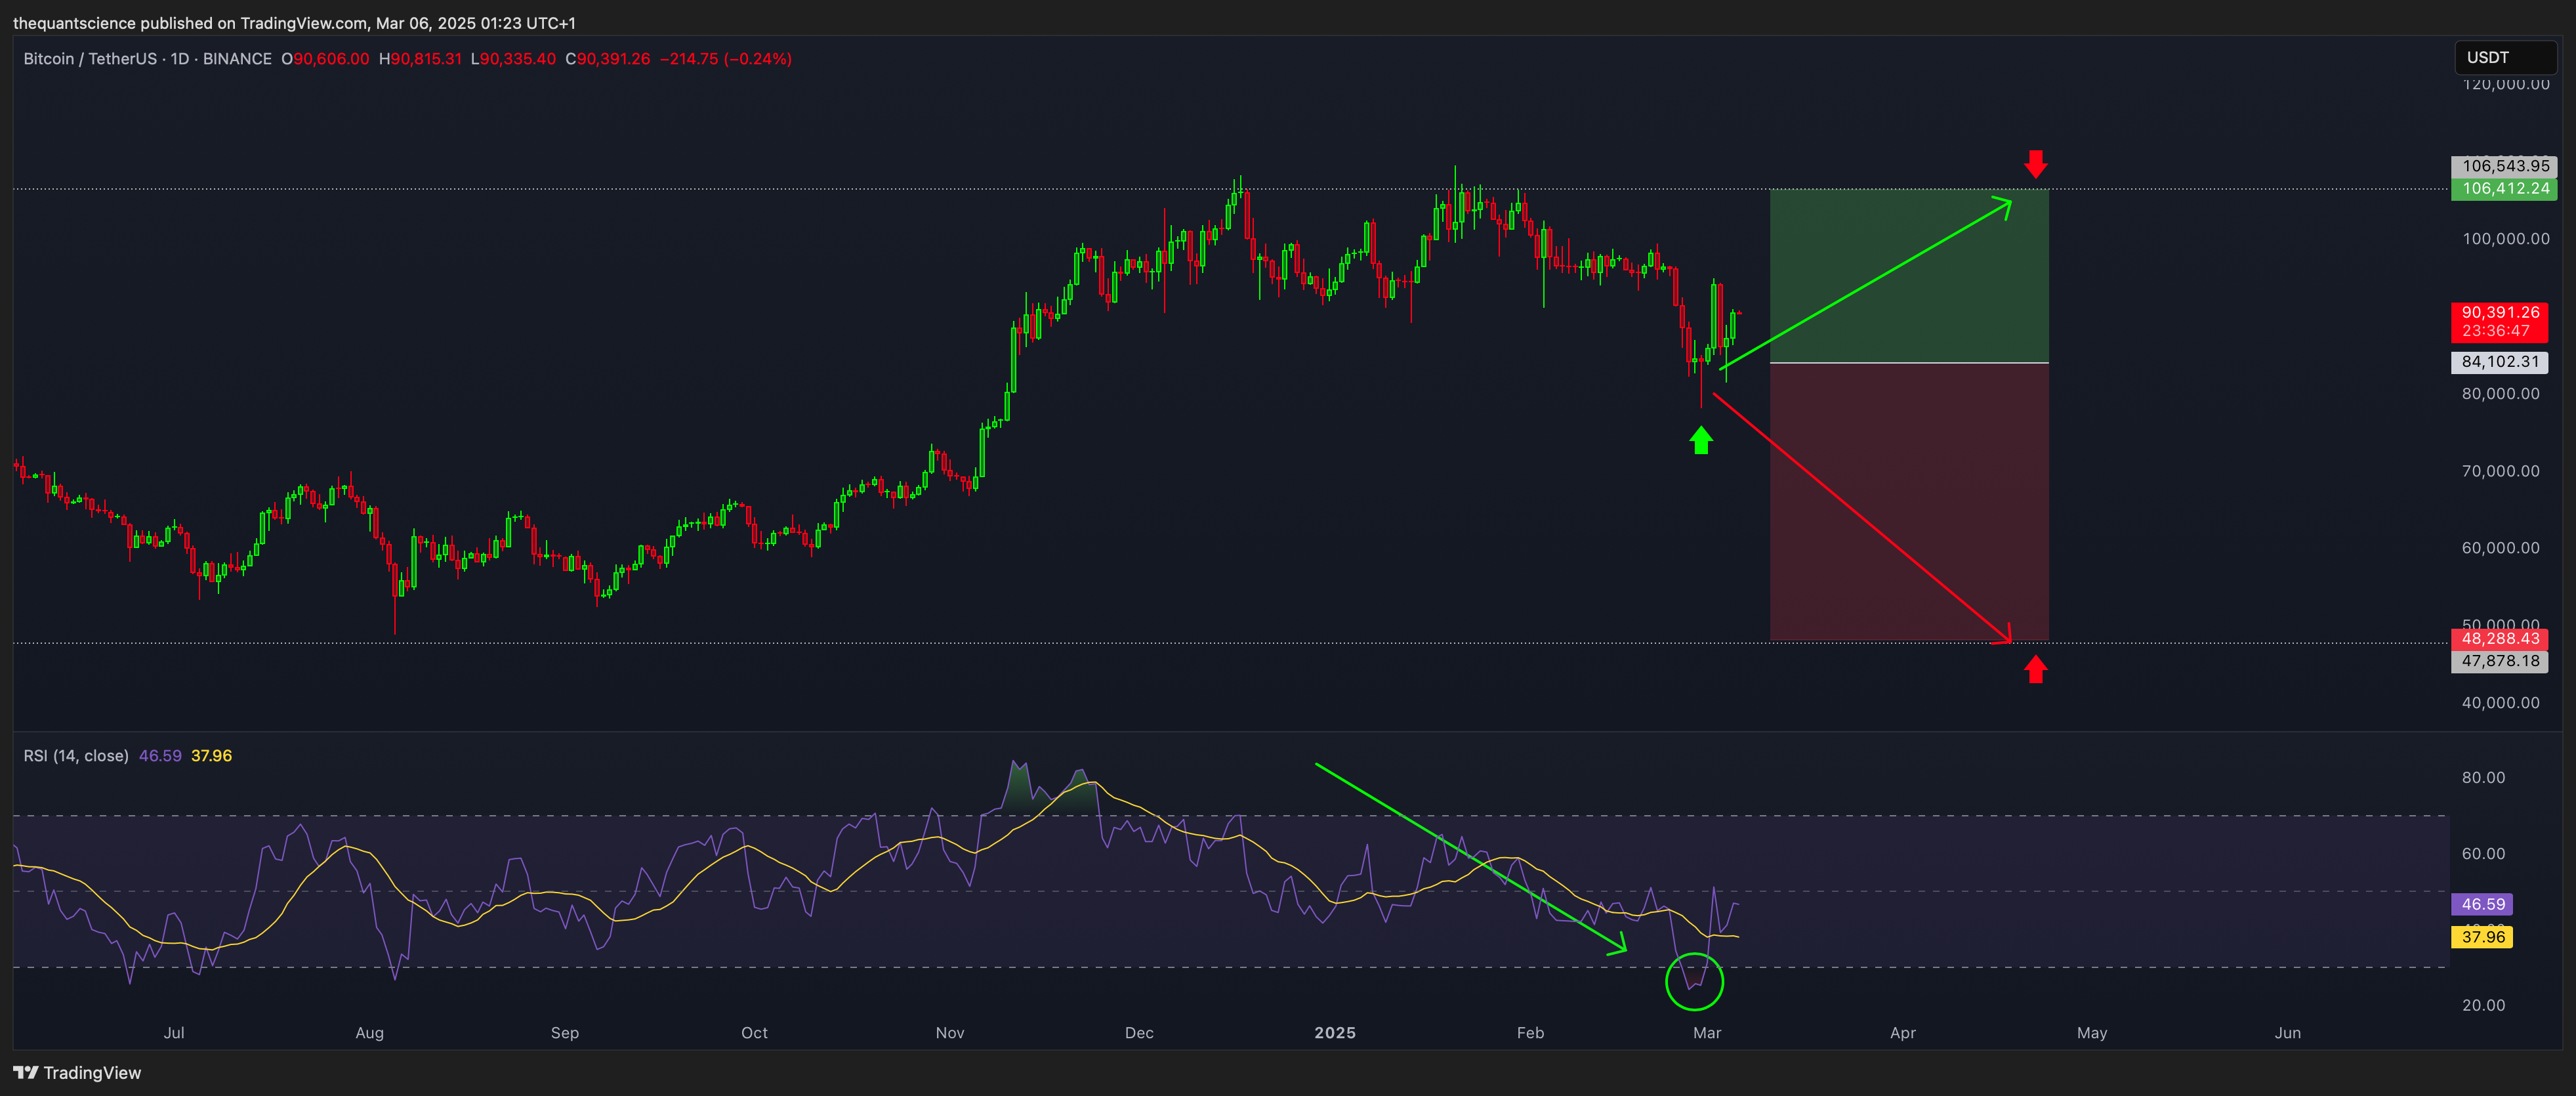Click 80.00 on the RSI axis

point(2483,778)
